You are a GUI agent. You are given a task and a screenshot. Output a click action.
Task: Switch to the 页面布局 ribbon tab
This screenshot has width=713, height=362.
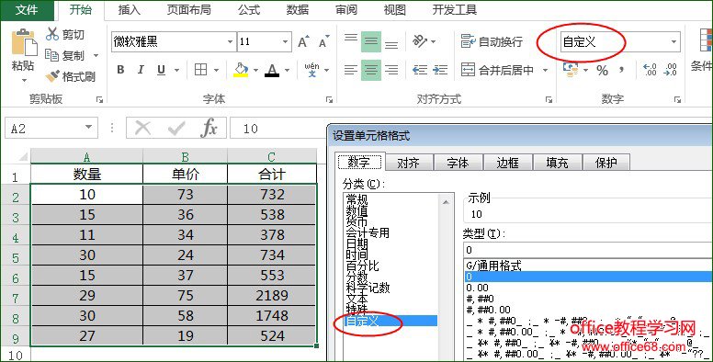click(188, 9)
